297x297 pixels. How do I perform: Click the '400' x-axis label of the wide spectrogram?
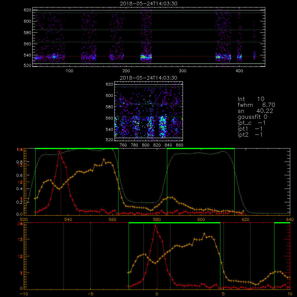(239, 71)
